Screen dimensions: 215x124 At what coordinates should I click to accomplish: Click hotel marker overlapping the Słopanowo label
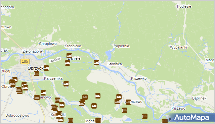click(37, 98)
